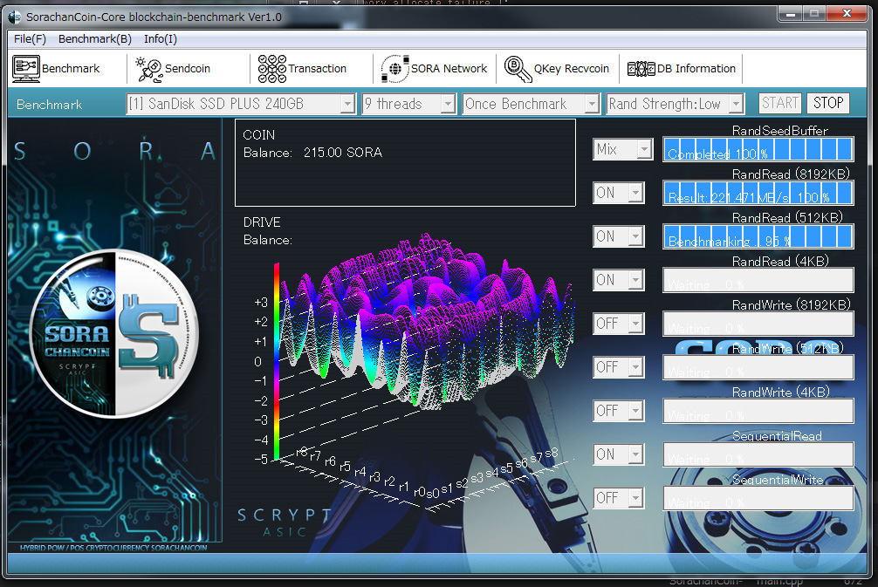Select the SORA Network toolbar label

(449, 68)
